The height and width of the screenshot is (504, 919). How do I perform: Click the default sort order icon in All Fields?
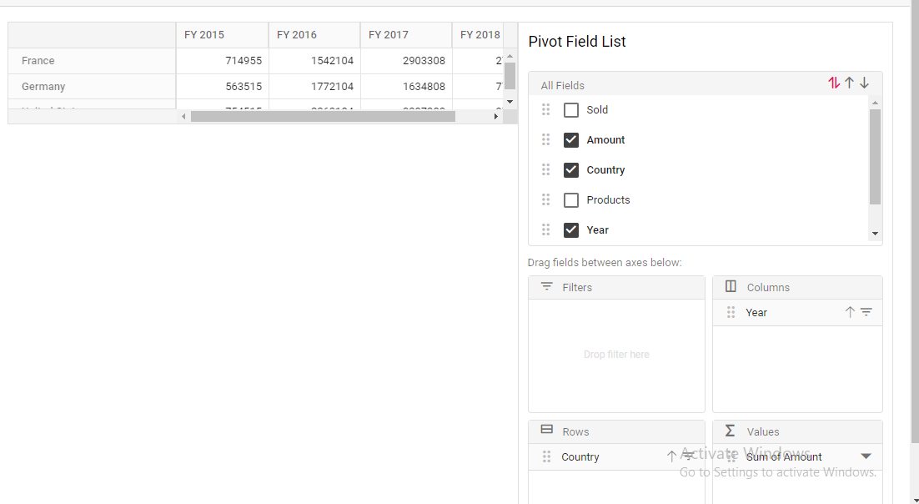[834, 83]
